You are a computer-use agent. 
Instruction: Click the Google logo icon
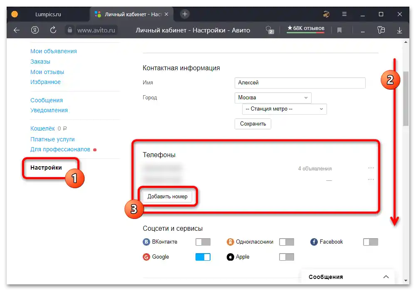(146, 257)
